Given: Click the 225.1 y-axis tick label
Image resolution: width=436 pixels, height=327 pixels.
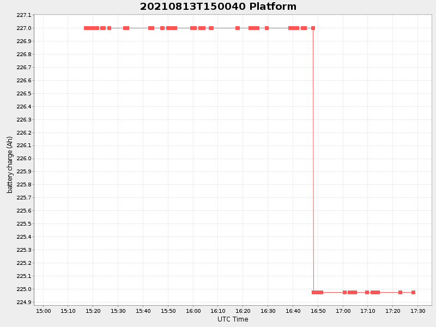Looking at the screenshot, I should [x=24, y=276].
